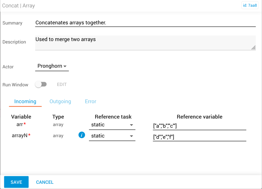Screen dimensions: 262x189
Task: Click the CANCEL button
Action: tap(45, 182)
